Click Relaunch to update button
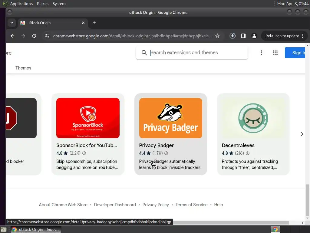Screen dimensions: 310x233 click(x=282, y=36)
